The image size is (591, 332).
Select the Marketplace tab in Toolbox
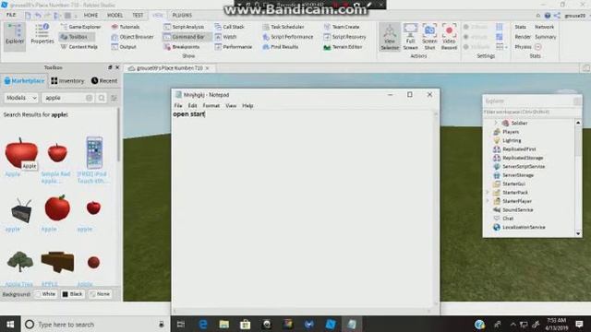pos(24,80)
